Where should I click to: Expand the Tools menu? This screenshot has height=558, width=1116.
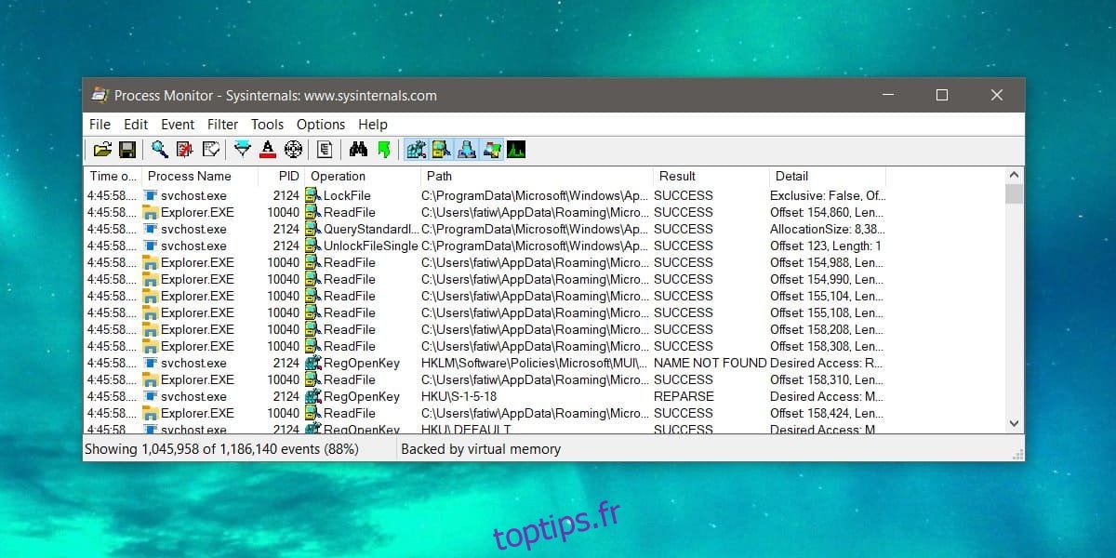(x=267, y=125)
